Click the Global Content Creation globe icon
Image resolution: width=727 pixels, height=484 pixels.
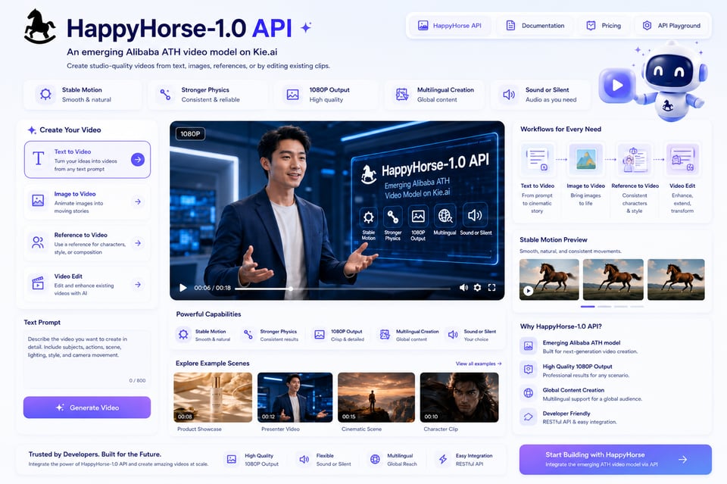(x=528, y=393)
